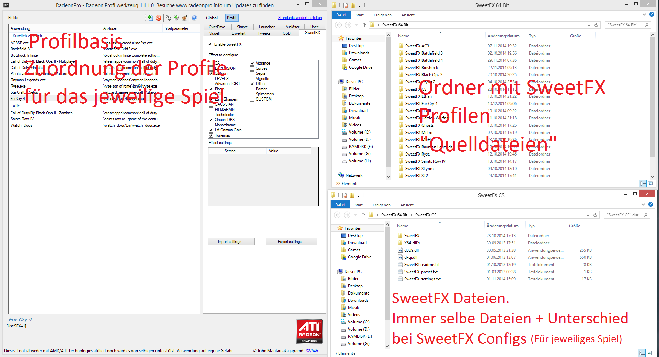
Task: Select Google Drive in SweetFX CS navigation pane
Action: [359, 257]
